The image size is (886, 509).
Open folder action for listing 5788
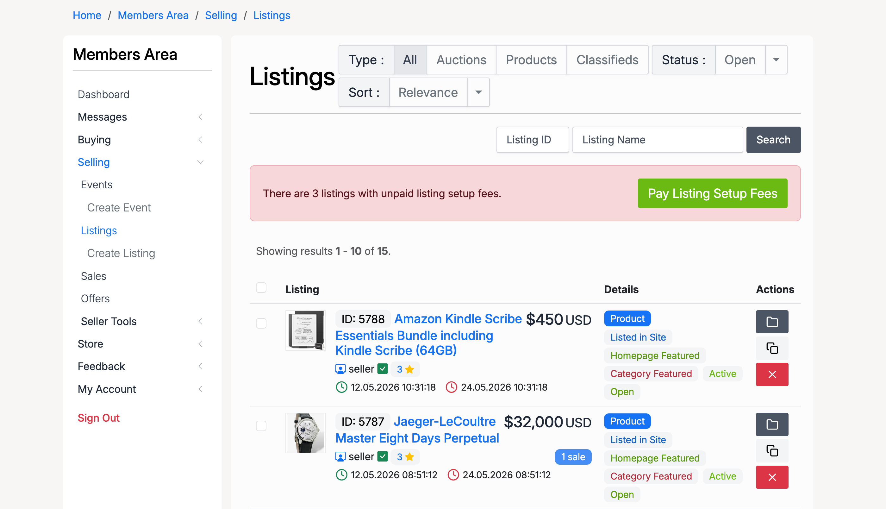point(772,322)
